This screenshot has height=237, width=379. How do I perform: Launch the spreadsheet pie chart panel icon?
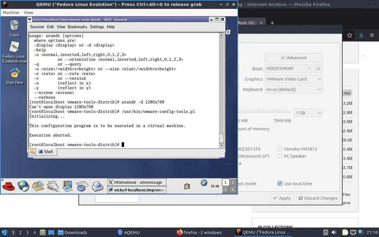[x=82, y=186]
